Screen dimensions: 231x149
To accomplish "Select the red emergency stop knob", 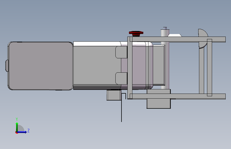I will tap(136, 34).
